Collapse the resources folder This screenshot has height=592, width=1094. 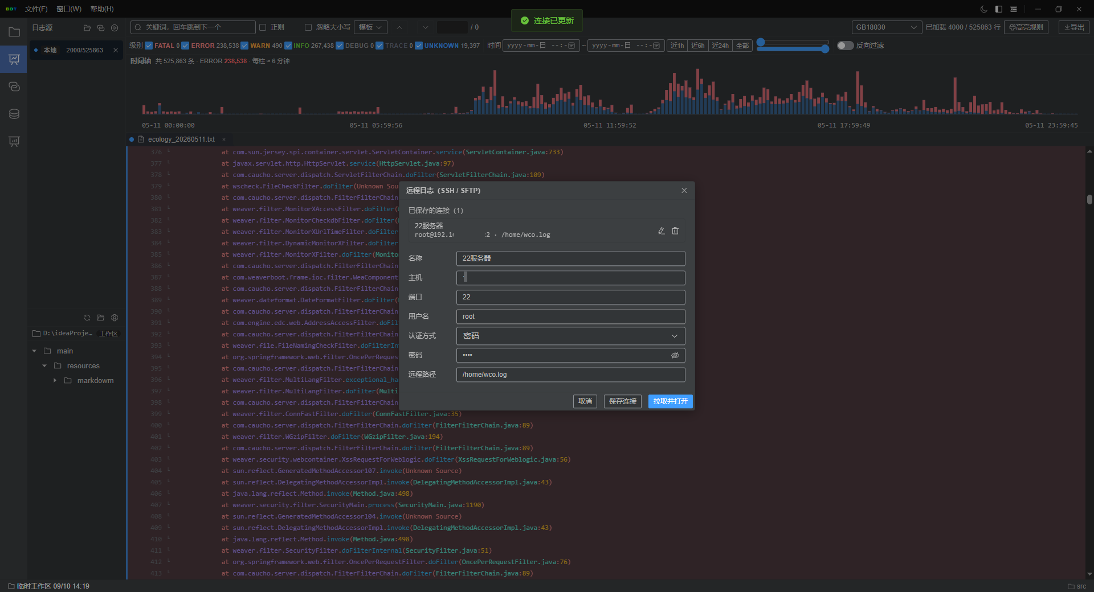44,366
